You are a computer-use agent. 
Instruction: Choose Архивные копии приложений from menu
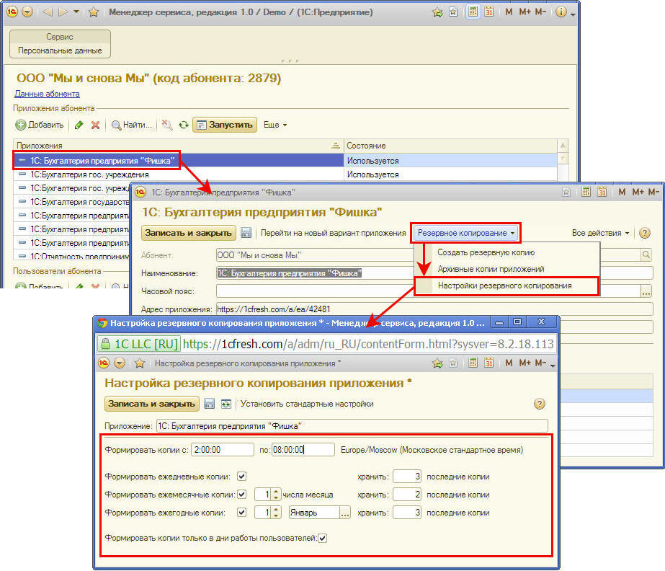point(491,269)
